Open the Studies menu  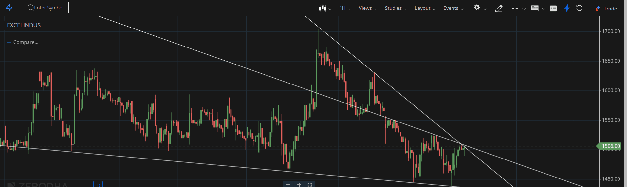pyautogui.click(x=396, y=8)
